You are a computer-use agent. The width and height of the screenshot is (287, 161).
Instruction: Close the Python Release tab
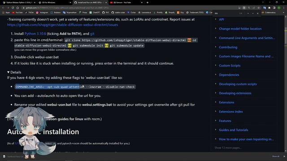35,3
